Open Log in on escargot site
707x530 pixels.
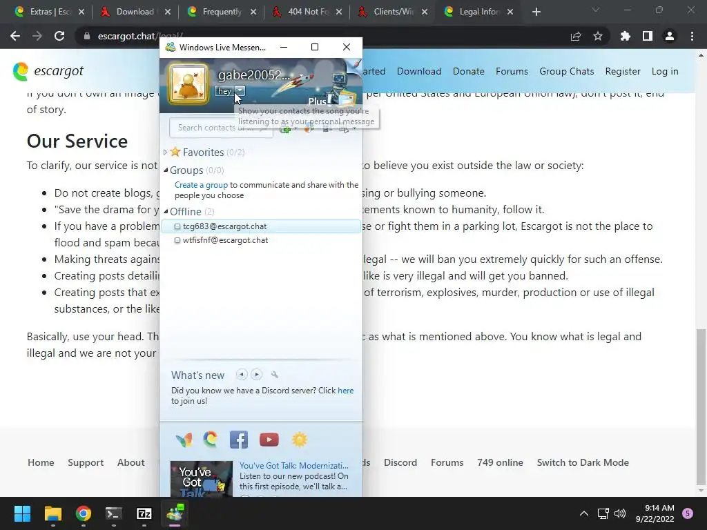click(x=665, y=71)
